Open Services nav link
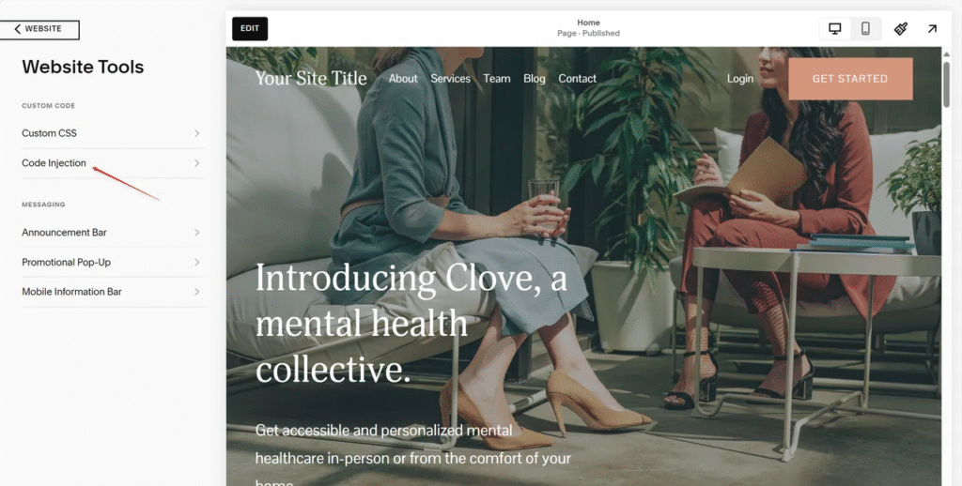 click(450, 79)
